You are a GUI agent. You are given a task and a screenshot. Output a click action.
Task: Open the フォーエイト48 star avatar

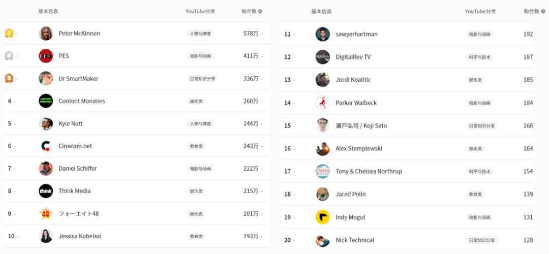46,213
